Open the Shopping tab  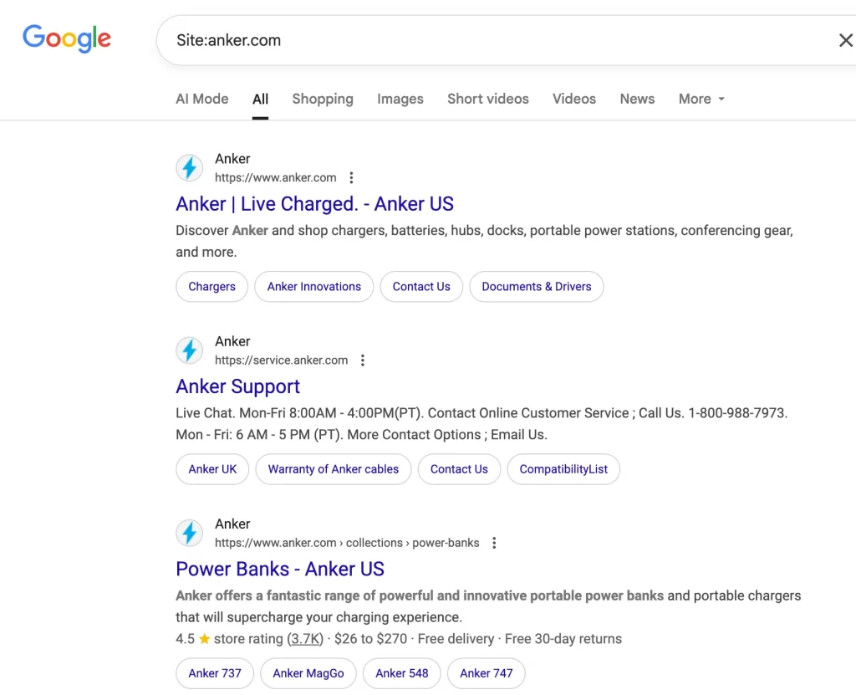pyautogui.click(x=323, y=99)
